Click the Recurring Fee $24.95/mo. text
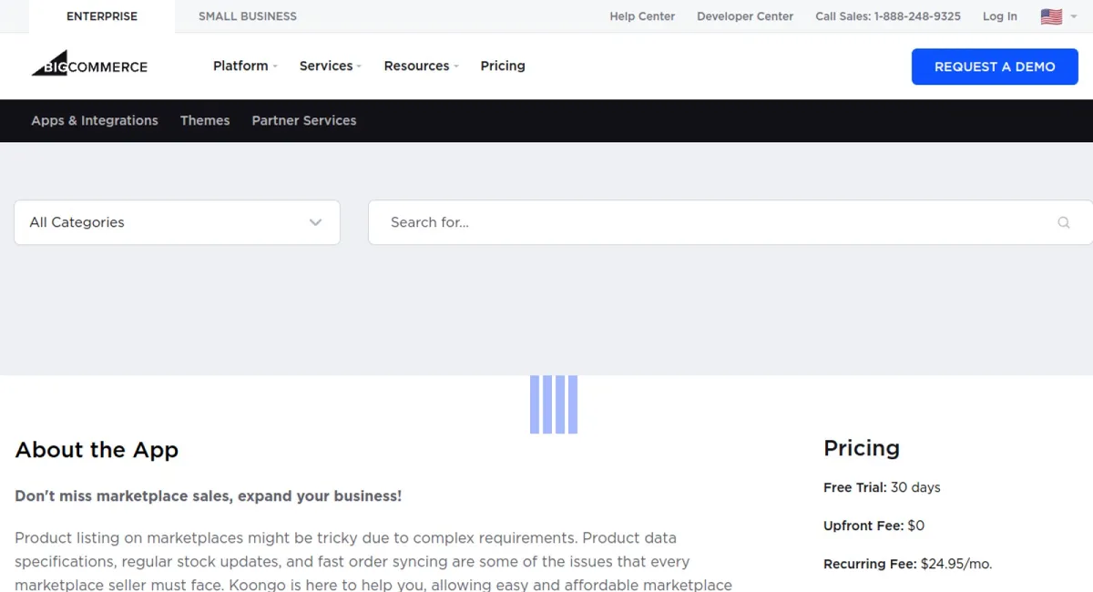 tap(908, 564)
